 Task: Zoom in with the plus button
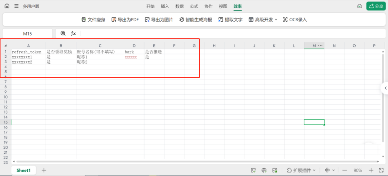tap(371, 170)
